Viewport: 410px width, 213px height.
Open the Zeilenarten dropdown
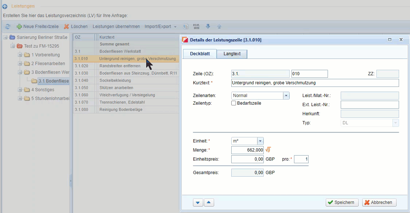pos(286,96)
